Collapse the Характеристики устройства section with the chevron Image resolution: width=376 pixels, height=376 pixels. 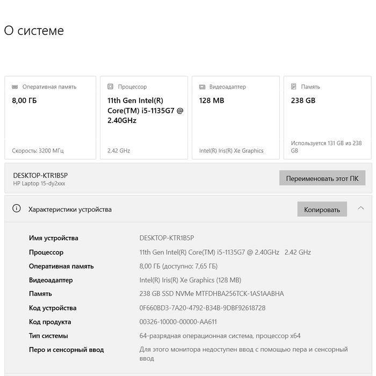[x=361, y=208]
